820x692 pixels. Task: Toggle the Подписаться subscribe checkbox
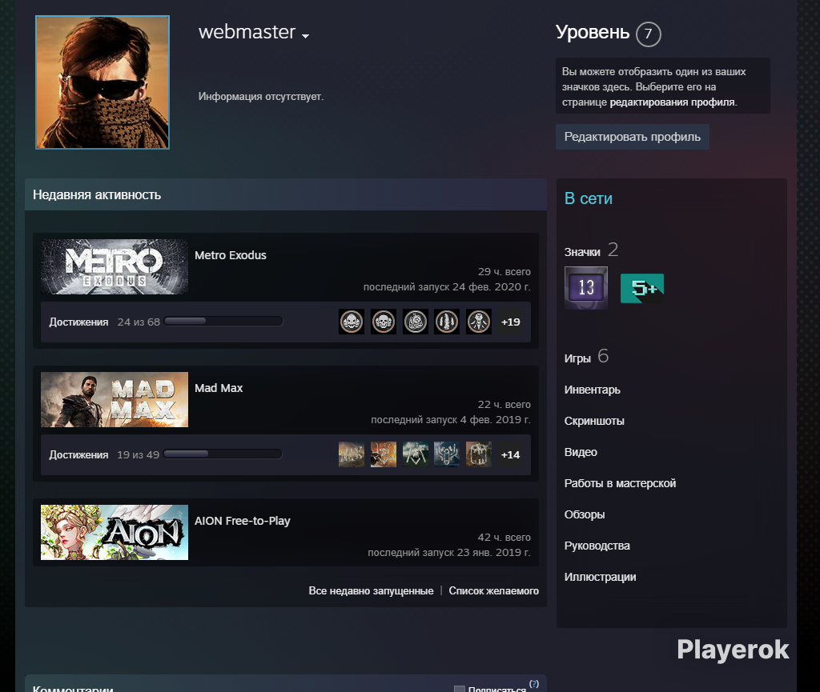click(x=459, y=689)
